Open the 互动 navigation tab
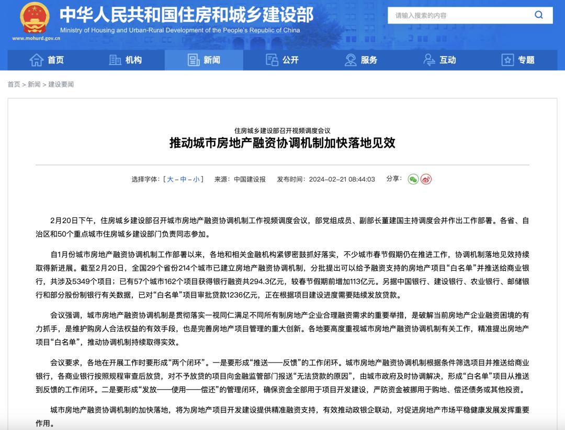Viewport: 565px width, 430px height. tap(439, 60)
